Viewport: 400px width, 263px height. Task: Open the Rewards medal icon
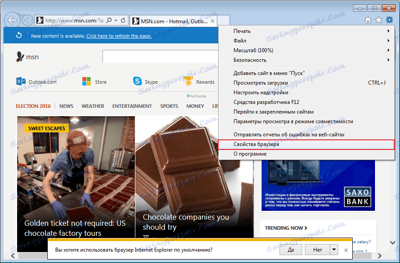188,81
